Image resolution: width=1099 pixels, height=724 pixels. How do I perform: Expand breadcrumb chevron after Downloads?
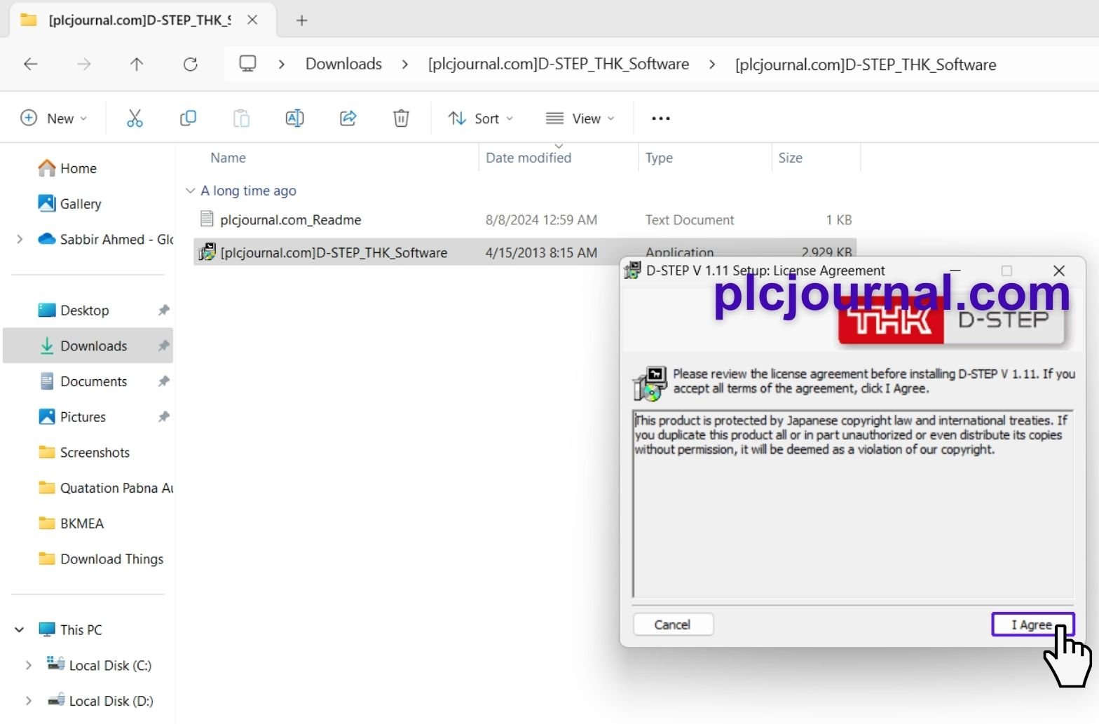[x=405, y=64]
